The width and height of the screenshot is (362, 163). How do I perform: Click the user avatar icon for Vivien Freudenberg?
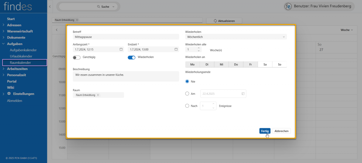click(x=288, y=7)
